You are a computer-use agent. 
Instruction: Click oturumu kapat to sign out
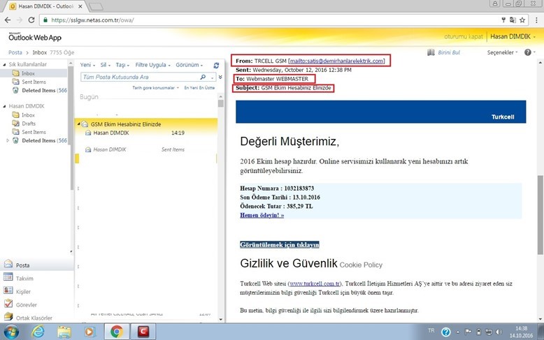[464, 36]
